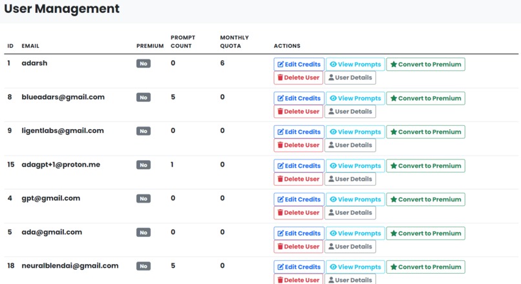
Task: View prompts of adagpt+1@proton.me
Action: 355,165
